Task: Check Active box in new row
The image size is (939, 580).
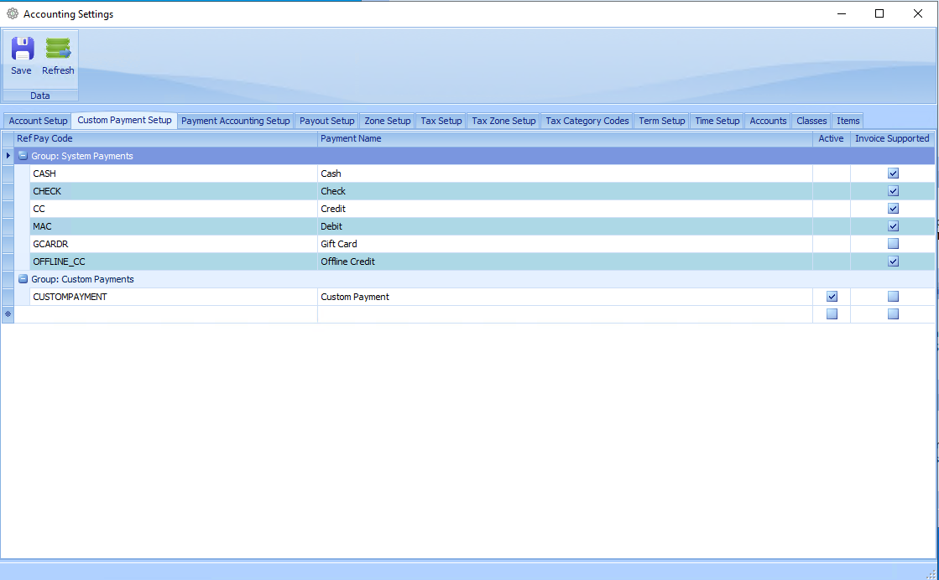Action: 832,314
